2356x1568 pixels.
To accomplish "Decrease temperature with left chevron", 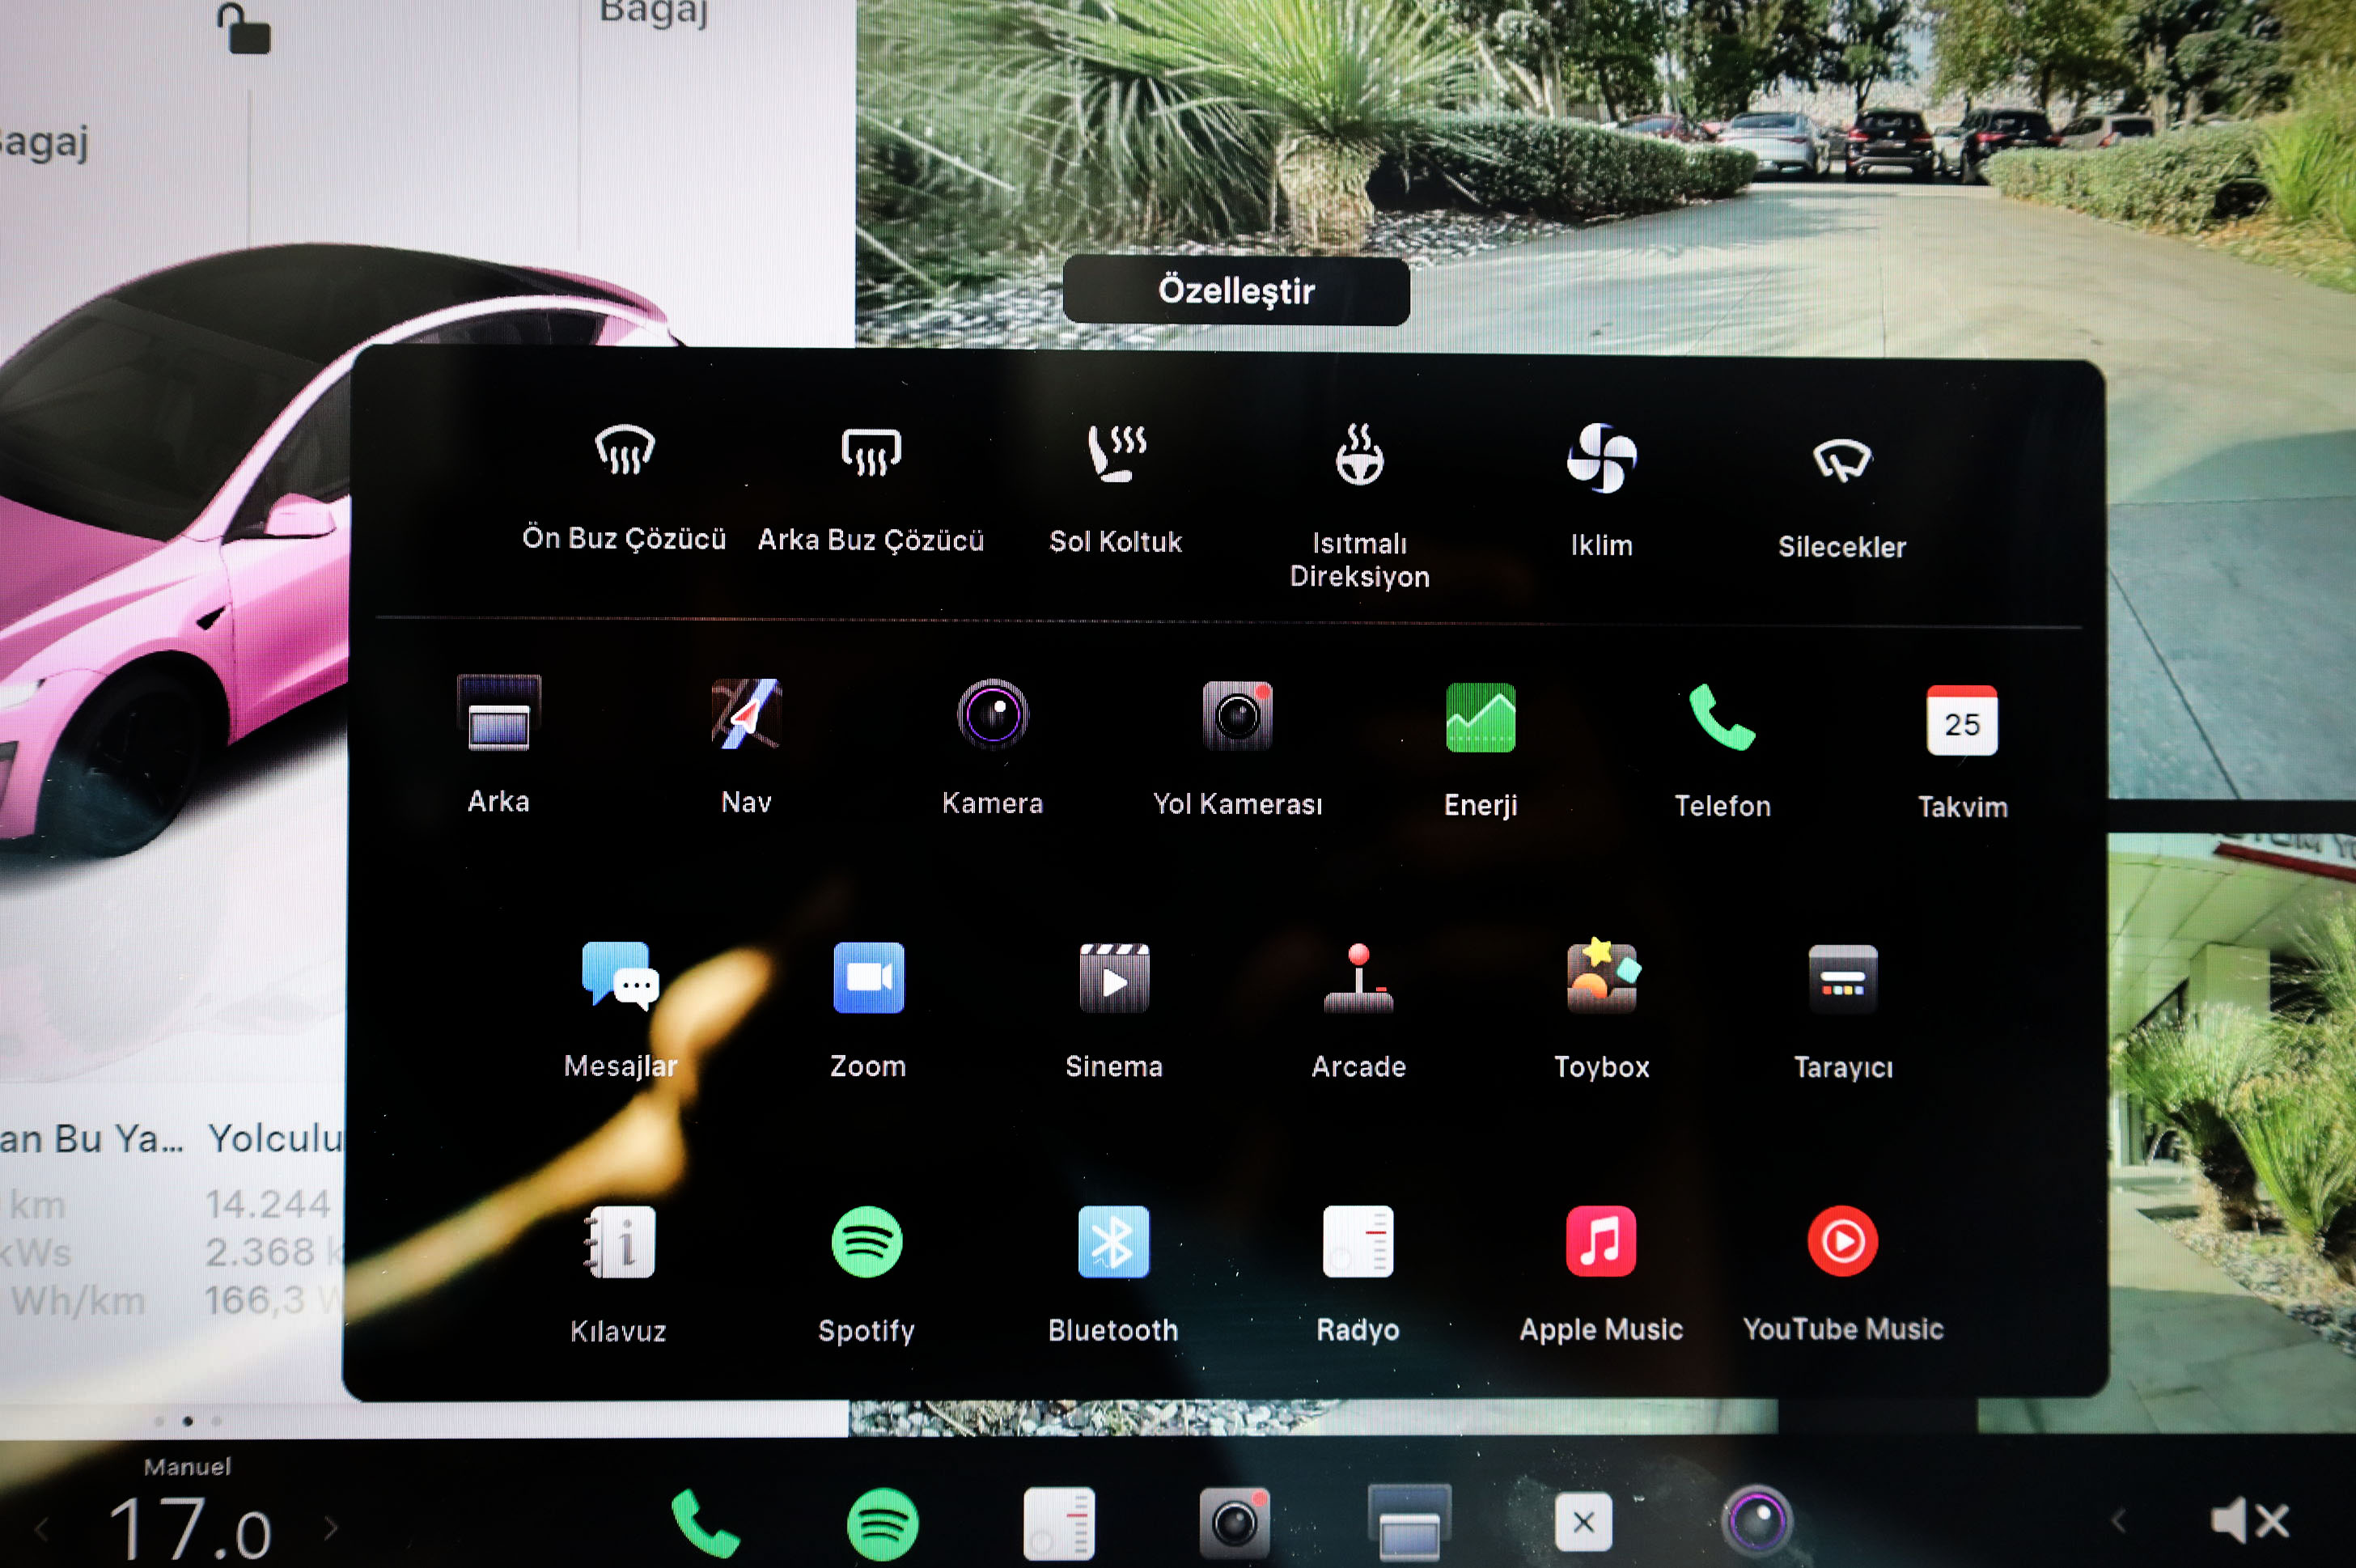I will click(x=42, y=1528).
